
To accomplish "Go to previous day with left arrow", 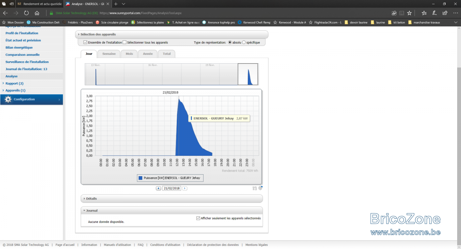I will [x=158, y=188].
